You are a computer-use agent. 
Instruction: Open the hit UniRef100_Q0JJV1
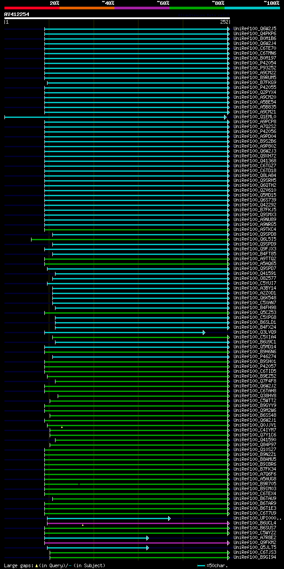coord(255,425)
